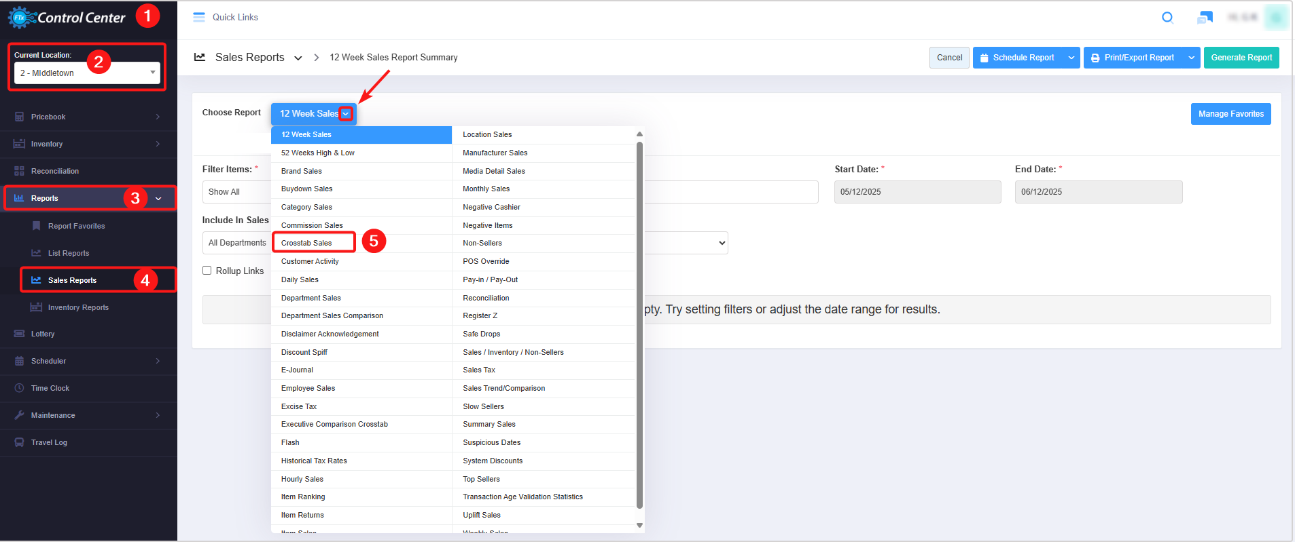This screenshot has width=1295, height=542.
Task: Click the Schedule Report button
Action: click(1018, 58)
